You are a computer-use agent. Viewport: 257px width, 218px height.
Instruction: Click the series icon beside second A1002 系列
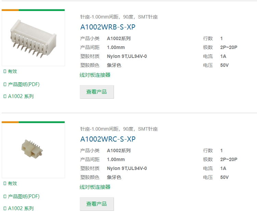pos(5,208)
